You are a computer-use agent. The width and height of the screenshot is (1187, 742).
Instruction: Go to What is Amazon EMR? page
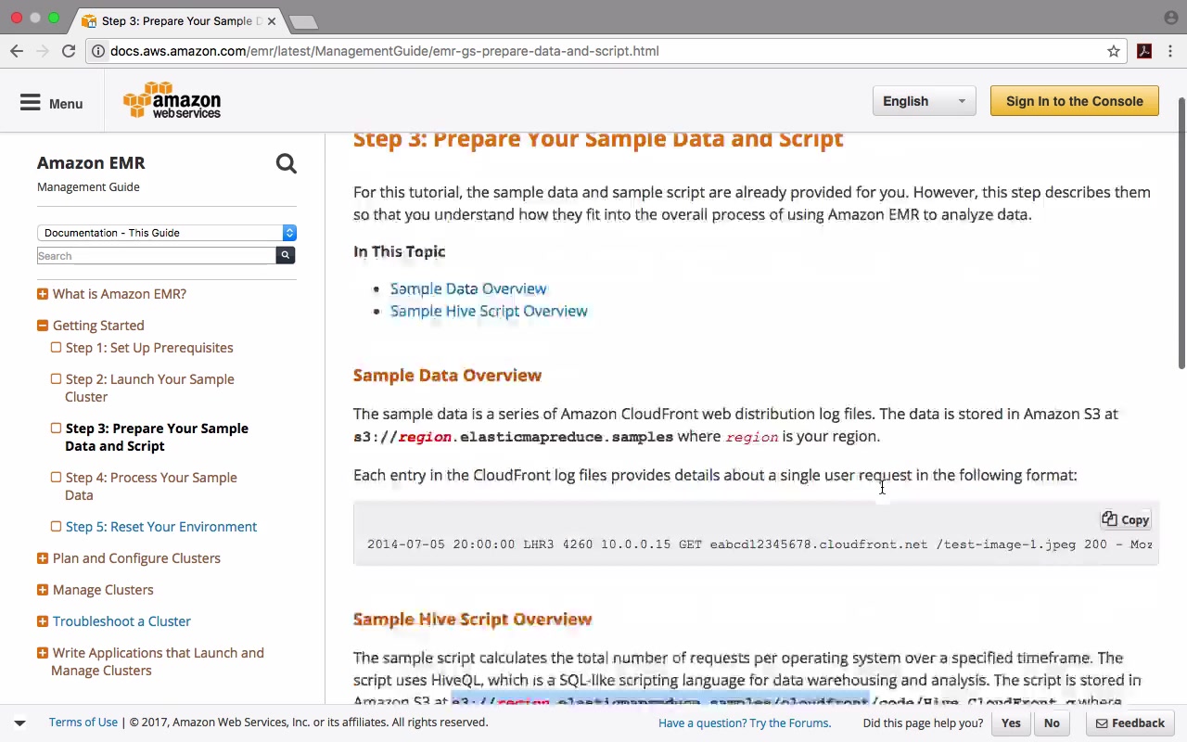[120, 294]
